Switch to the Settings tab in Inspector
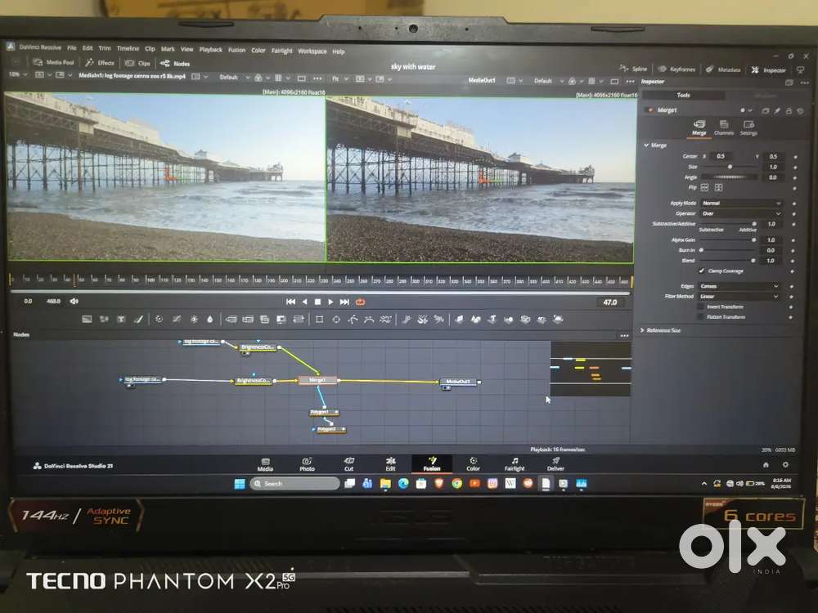818x613 pixels. [x=748, y=128]
